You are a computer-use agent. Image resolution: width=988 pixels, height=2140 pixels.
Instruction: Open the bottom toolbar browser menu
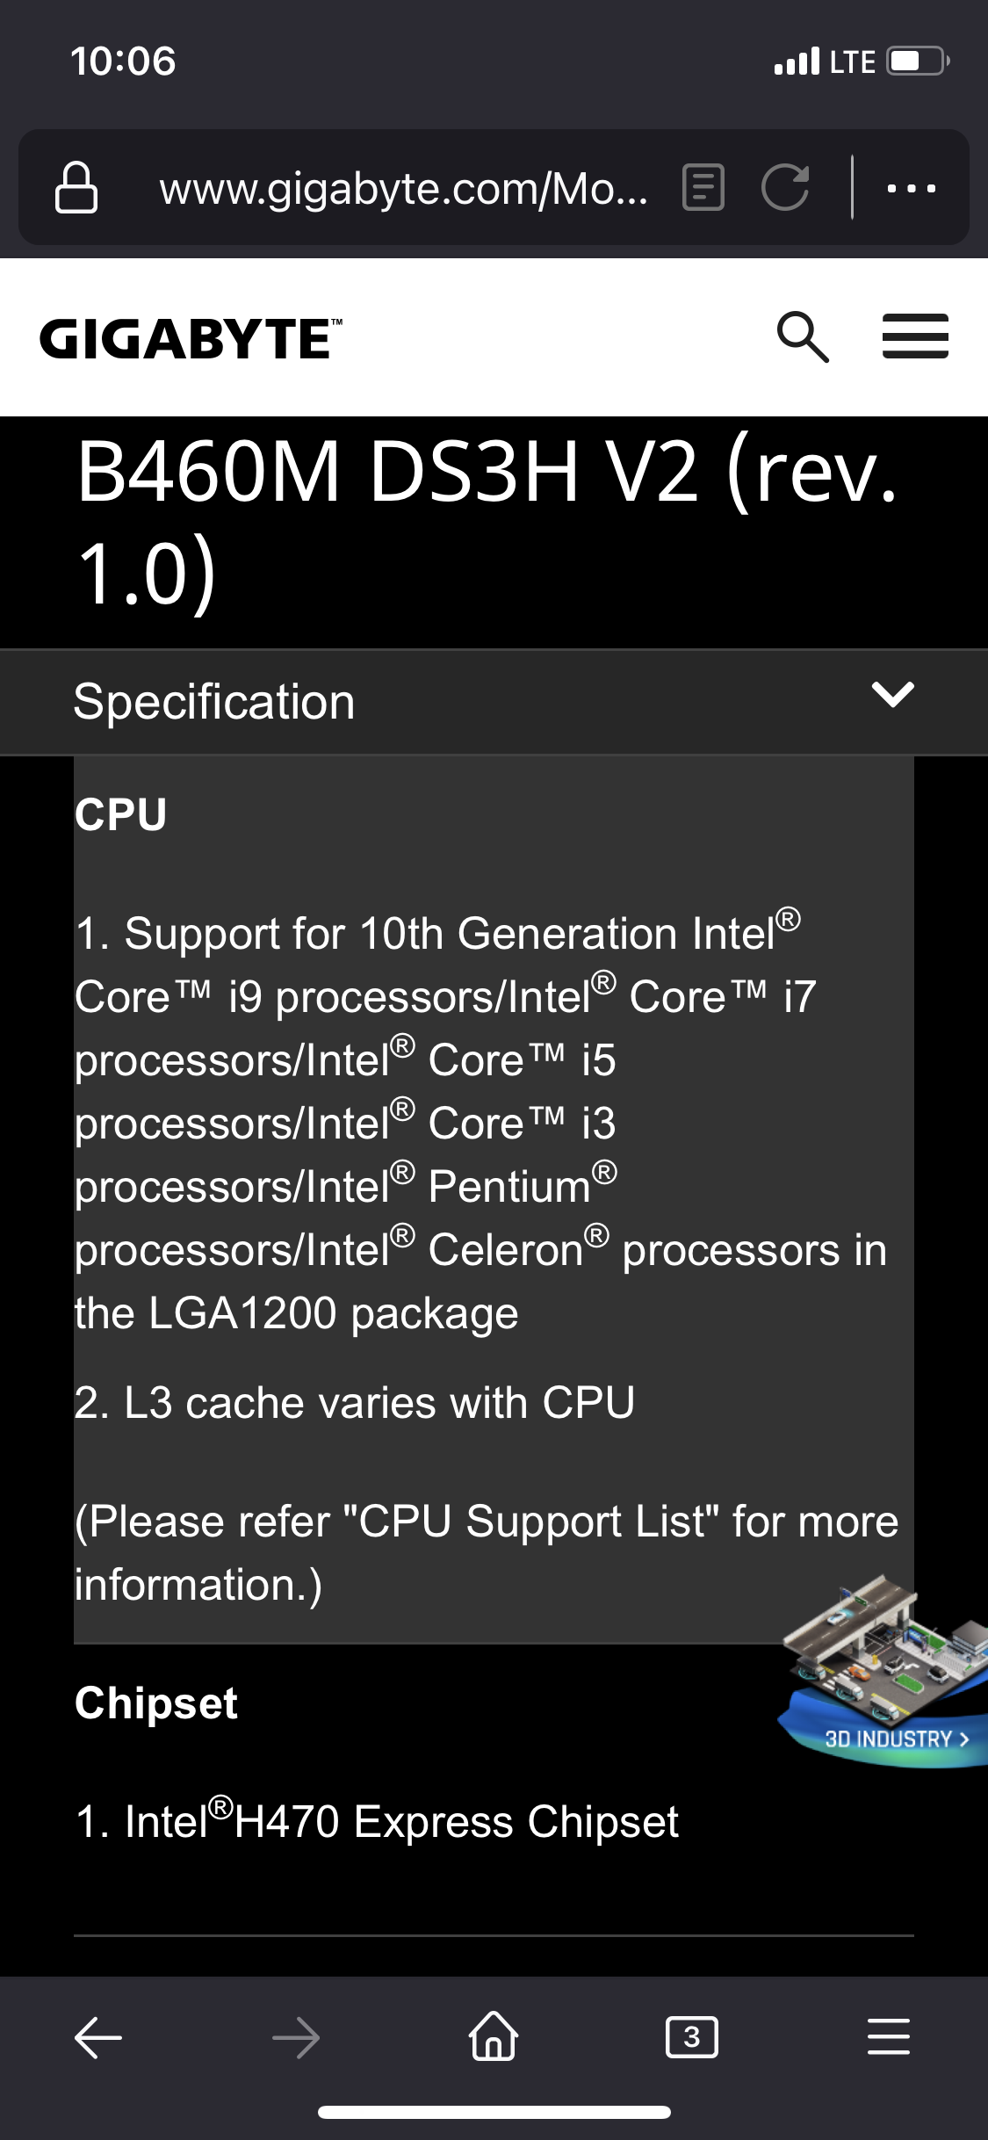point(889,2037)
